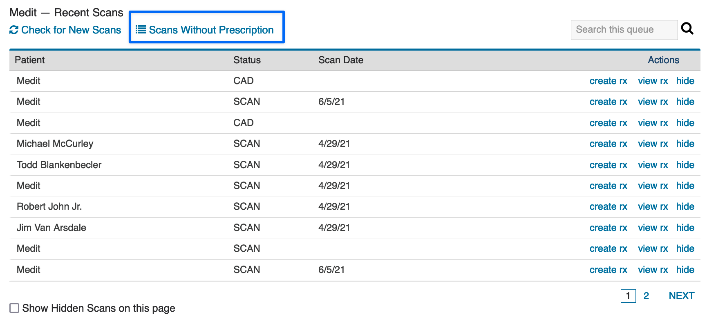716x328 pixels.
Task: Click SCAN status in Robert John Jr. row
Action: coord(246,206)
